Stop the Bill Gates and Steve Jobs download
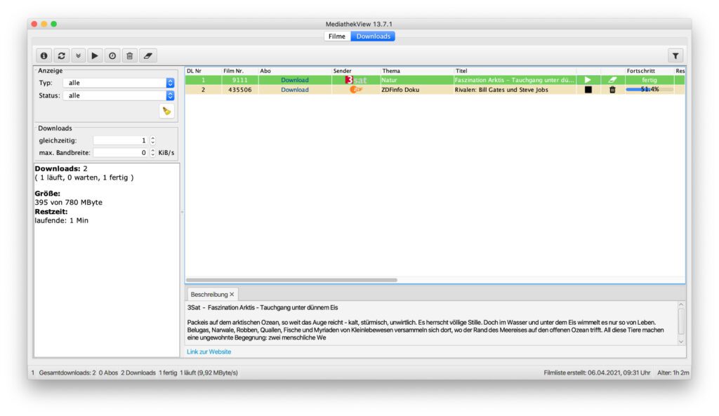The image size is (719, 416). pyautogui.click(x=588, y=90)
